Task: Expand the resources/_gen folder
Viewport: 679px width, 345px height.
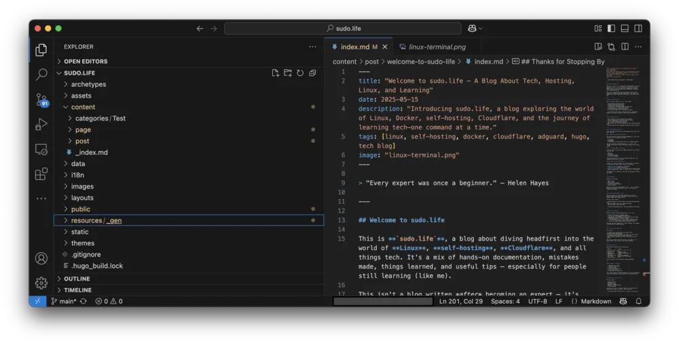Action: tap(189, 220)
